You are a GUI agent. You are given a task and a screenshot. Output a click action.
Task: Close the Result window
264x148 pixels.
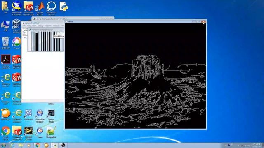point(203,21)
